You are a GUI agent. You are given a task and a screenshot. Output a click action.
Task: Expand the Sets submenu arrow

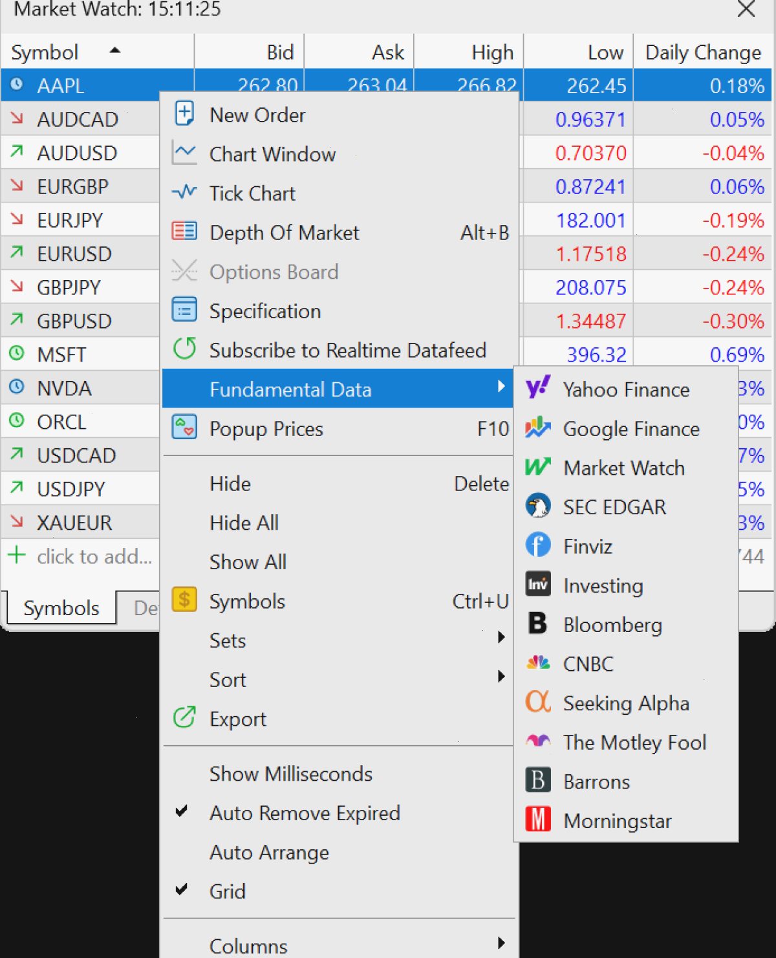click(x=501, y=638)
